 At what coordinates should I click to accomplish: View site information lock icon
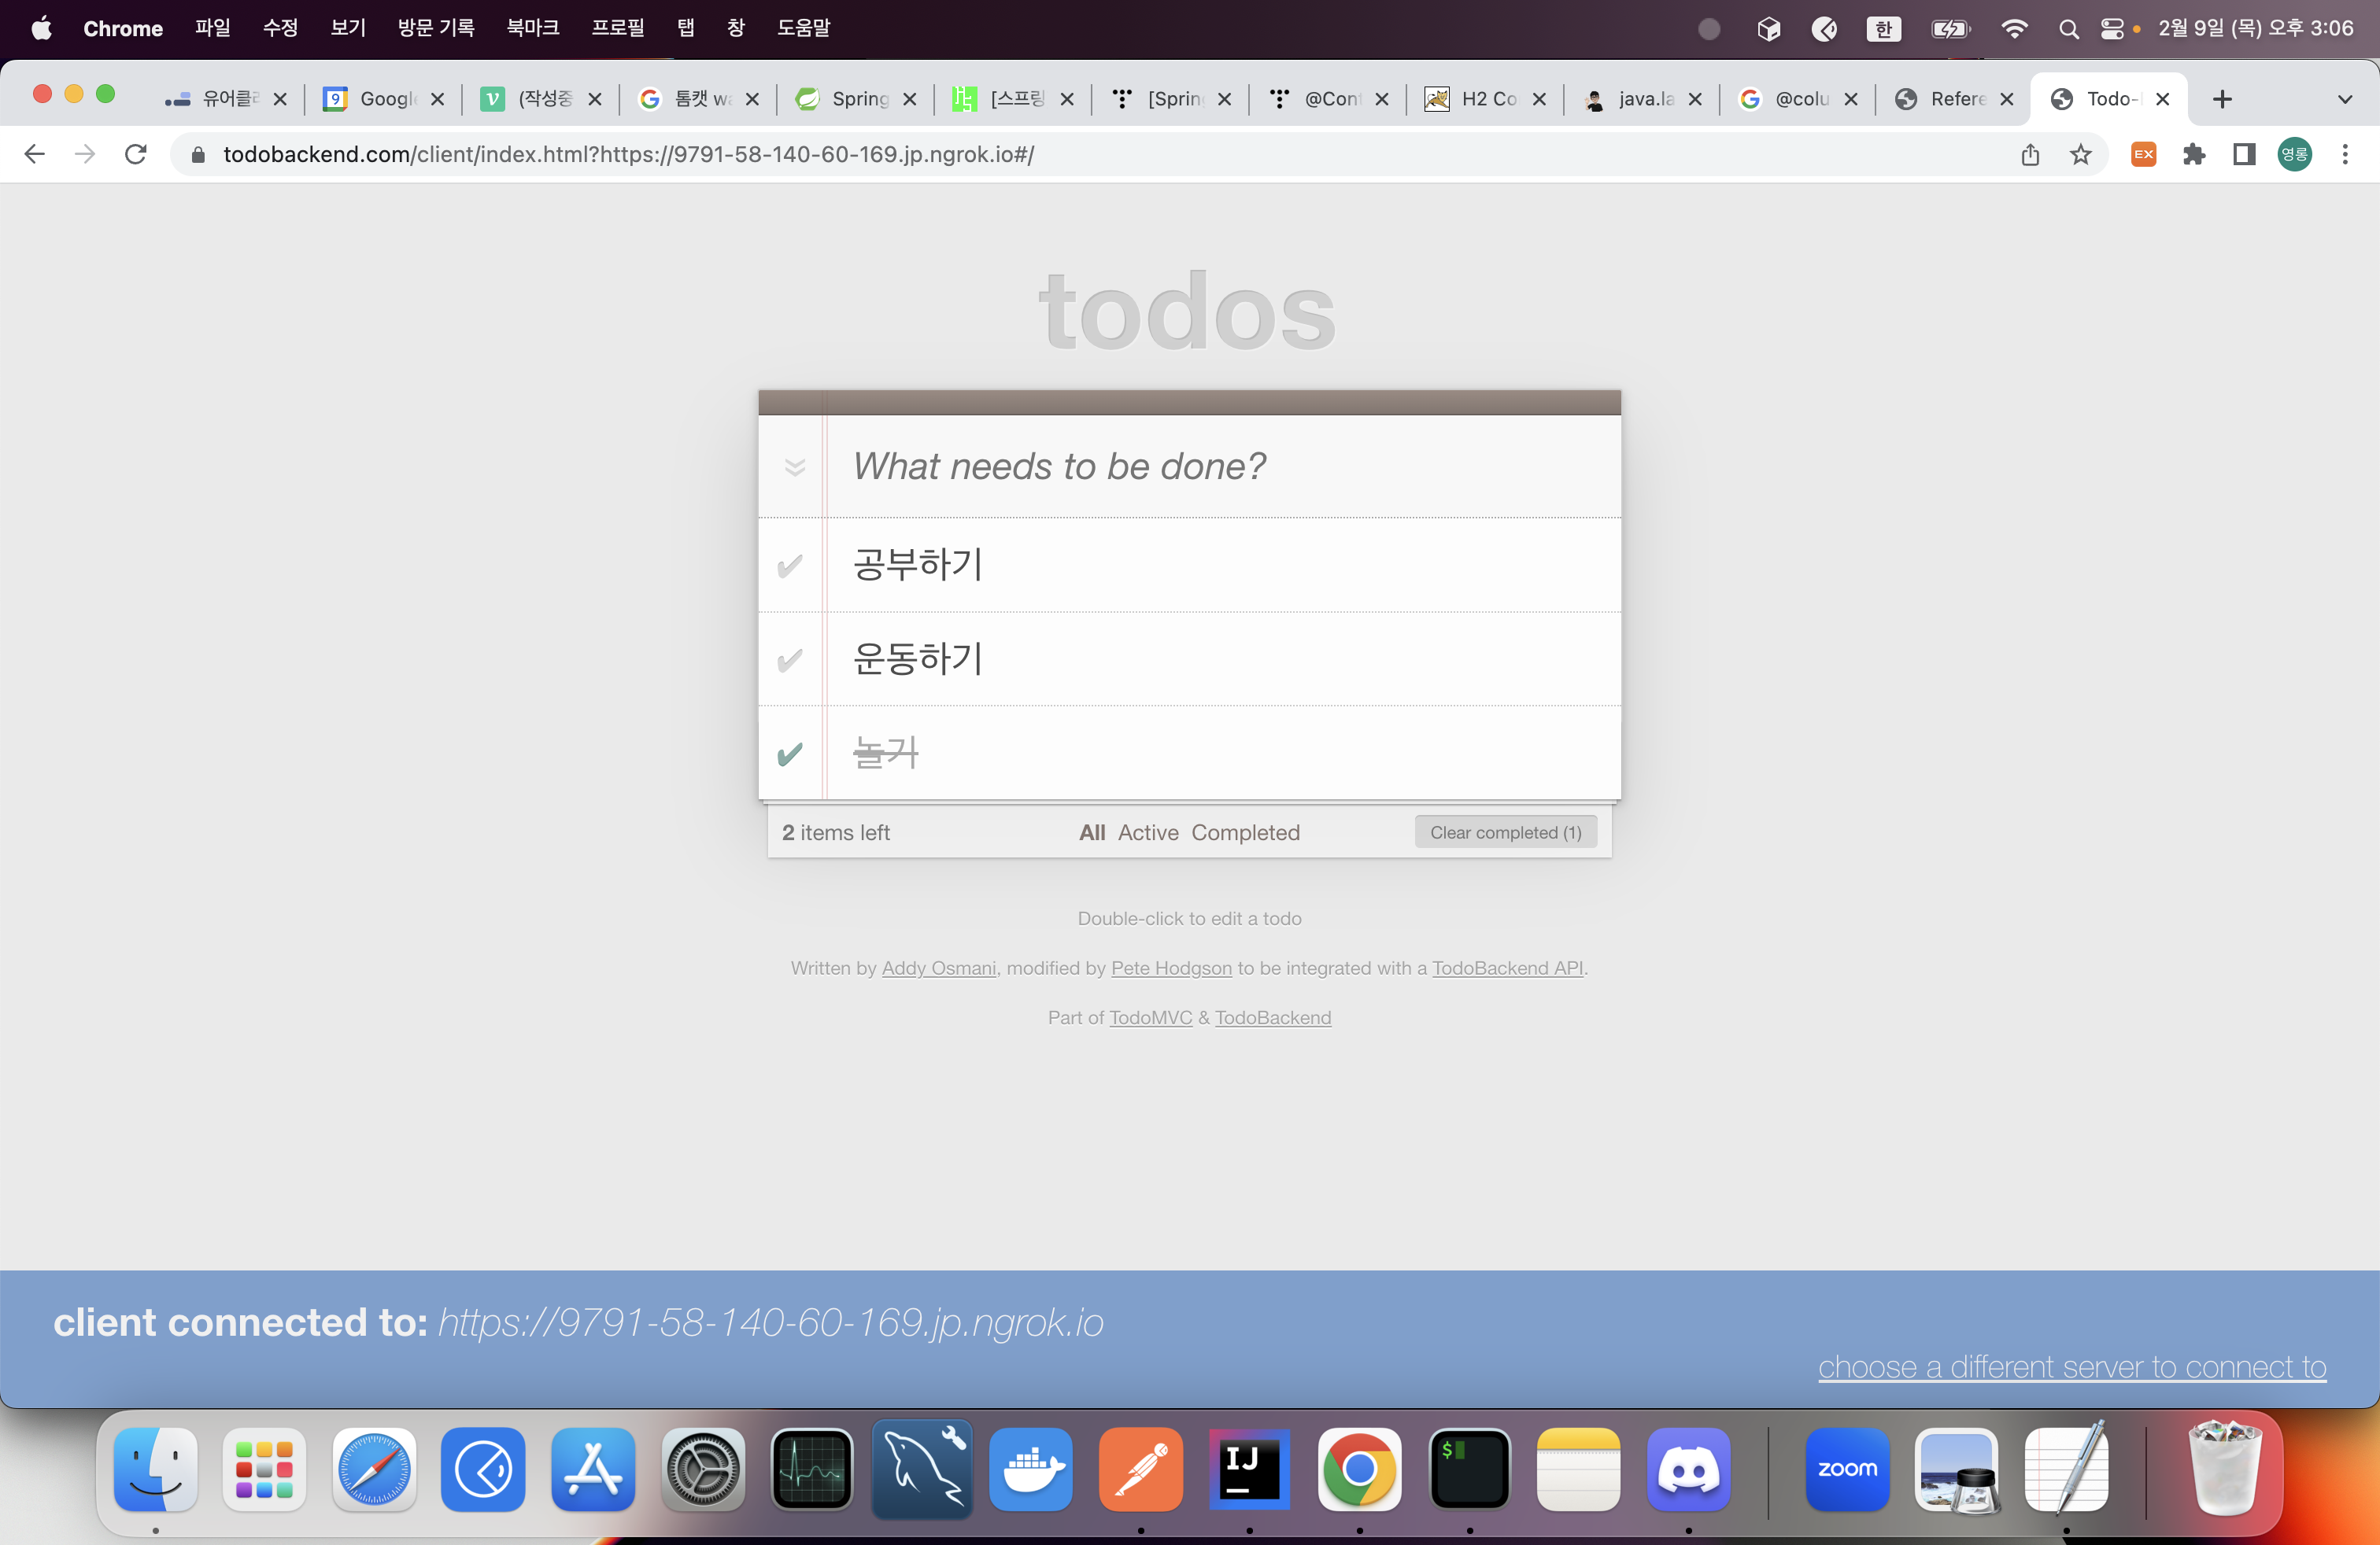pyautogui.click(x=198, y=154)
